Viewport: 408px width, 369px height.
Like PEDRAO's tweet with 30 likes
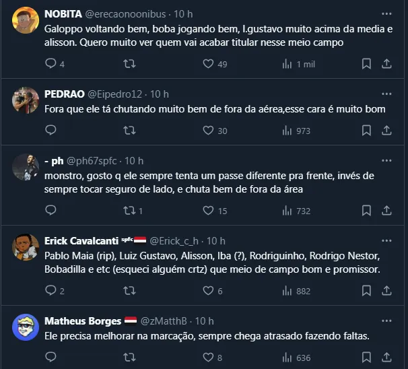pos(209,131)
